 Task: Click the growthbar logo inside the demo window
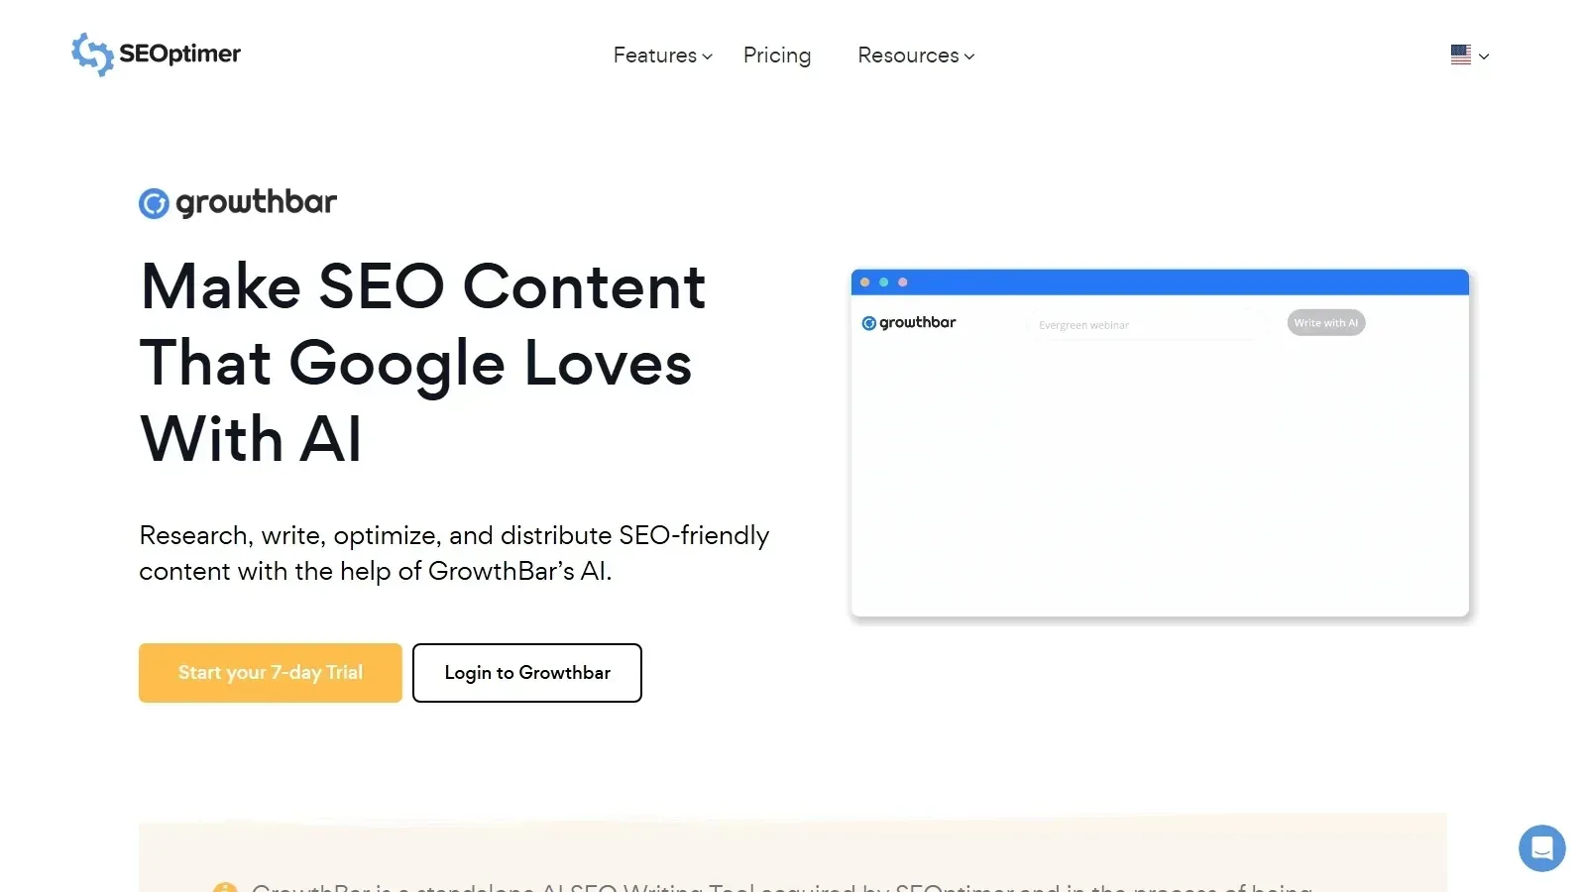click(x=909, y=323)
